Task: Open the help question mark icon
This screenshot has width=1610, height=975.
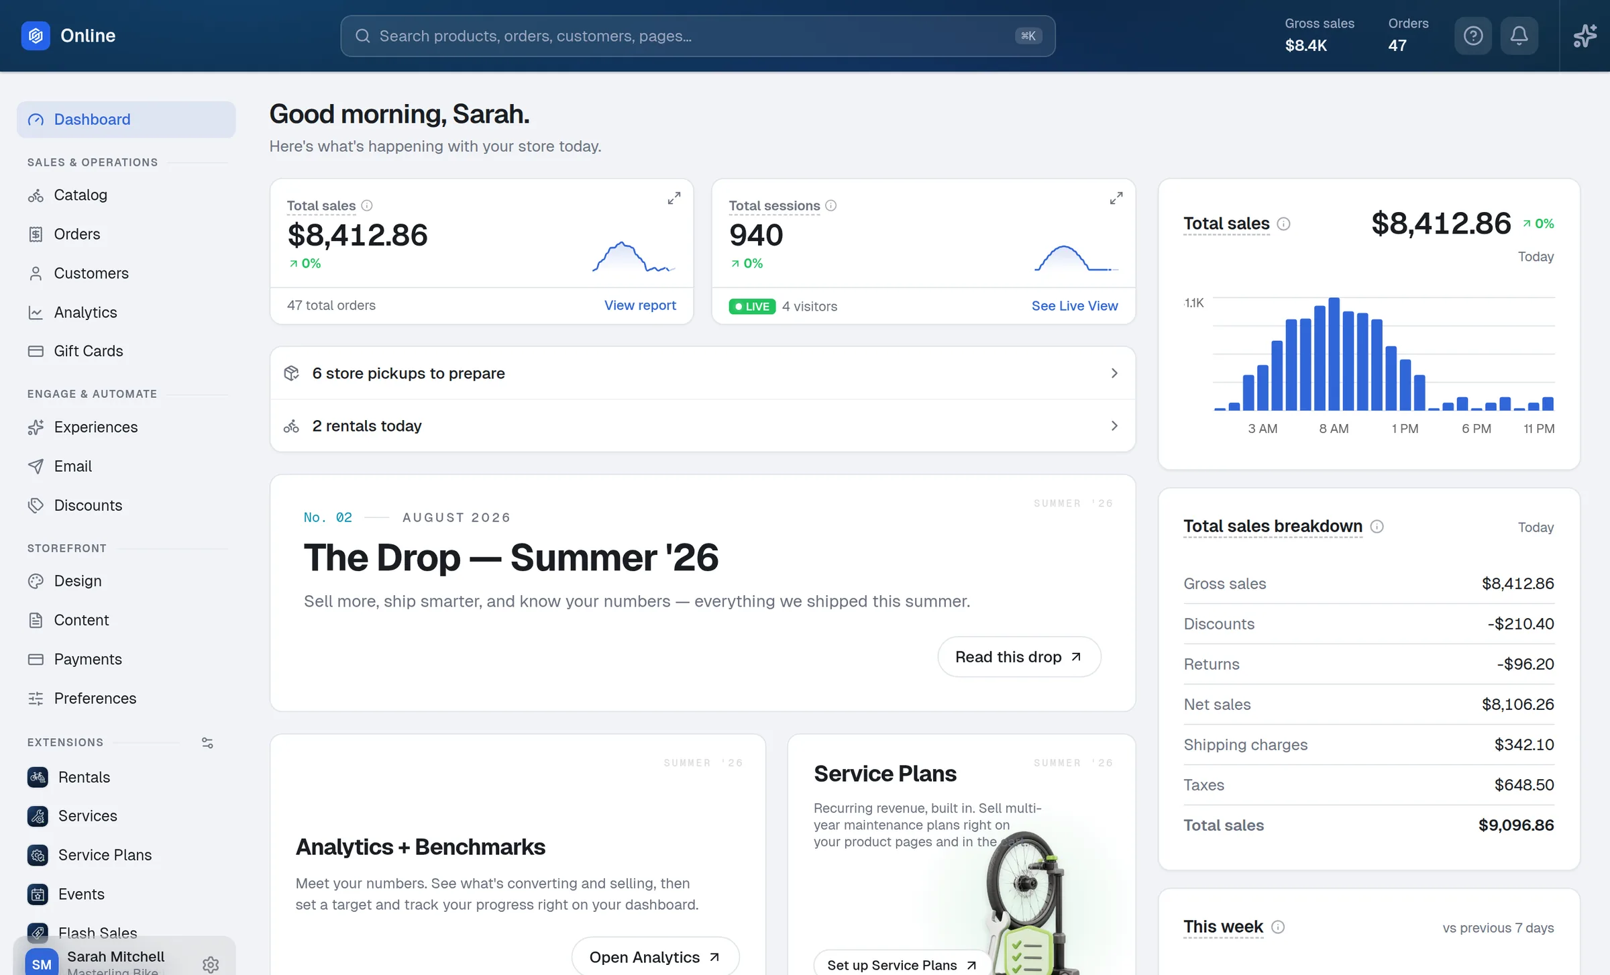Action: [x=1473, y=36]
